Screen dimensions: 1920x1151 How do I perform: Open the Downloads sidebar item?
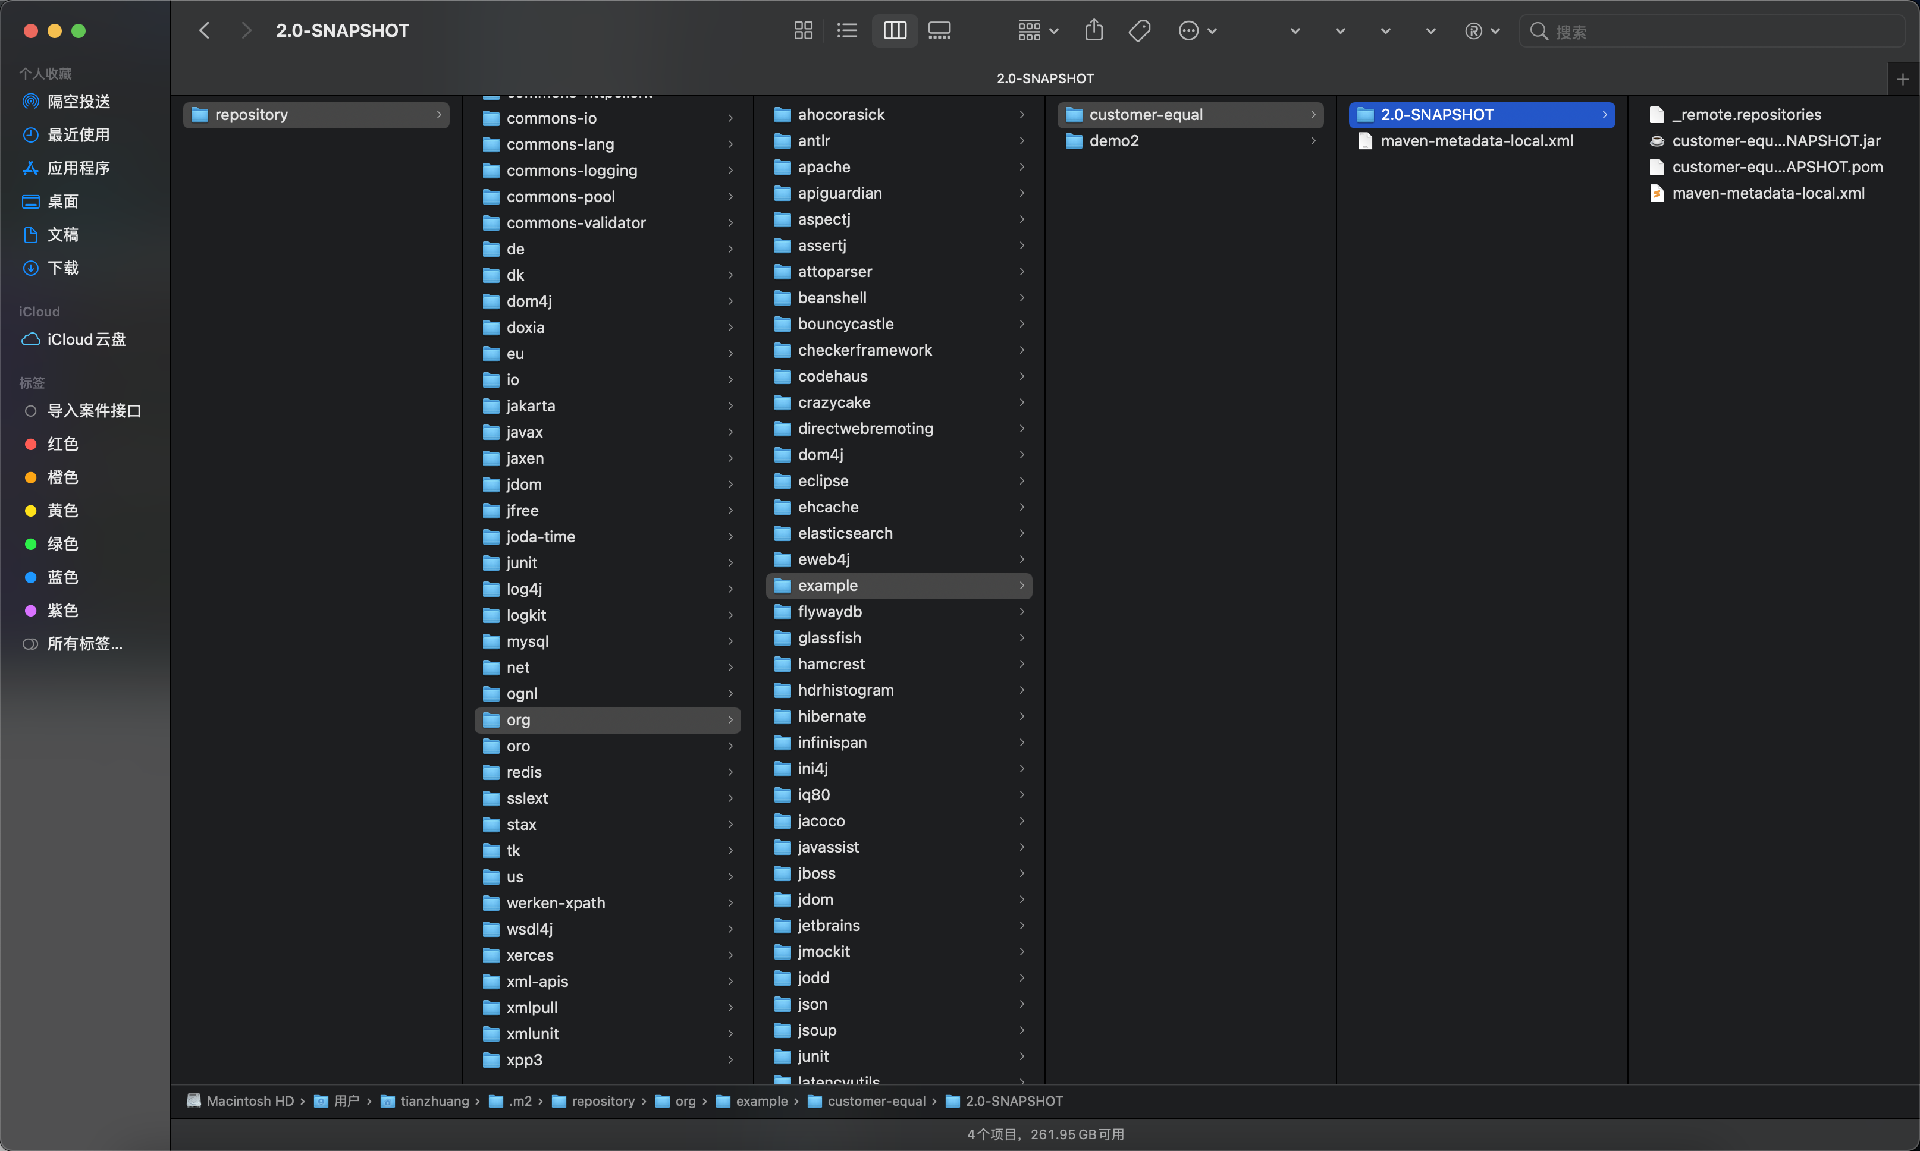pos(62,268)
